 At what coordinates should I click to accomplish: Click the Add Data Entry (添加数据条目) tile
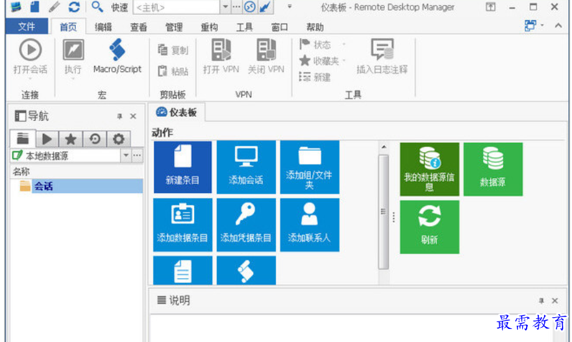tap(183, 225)
